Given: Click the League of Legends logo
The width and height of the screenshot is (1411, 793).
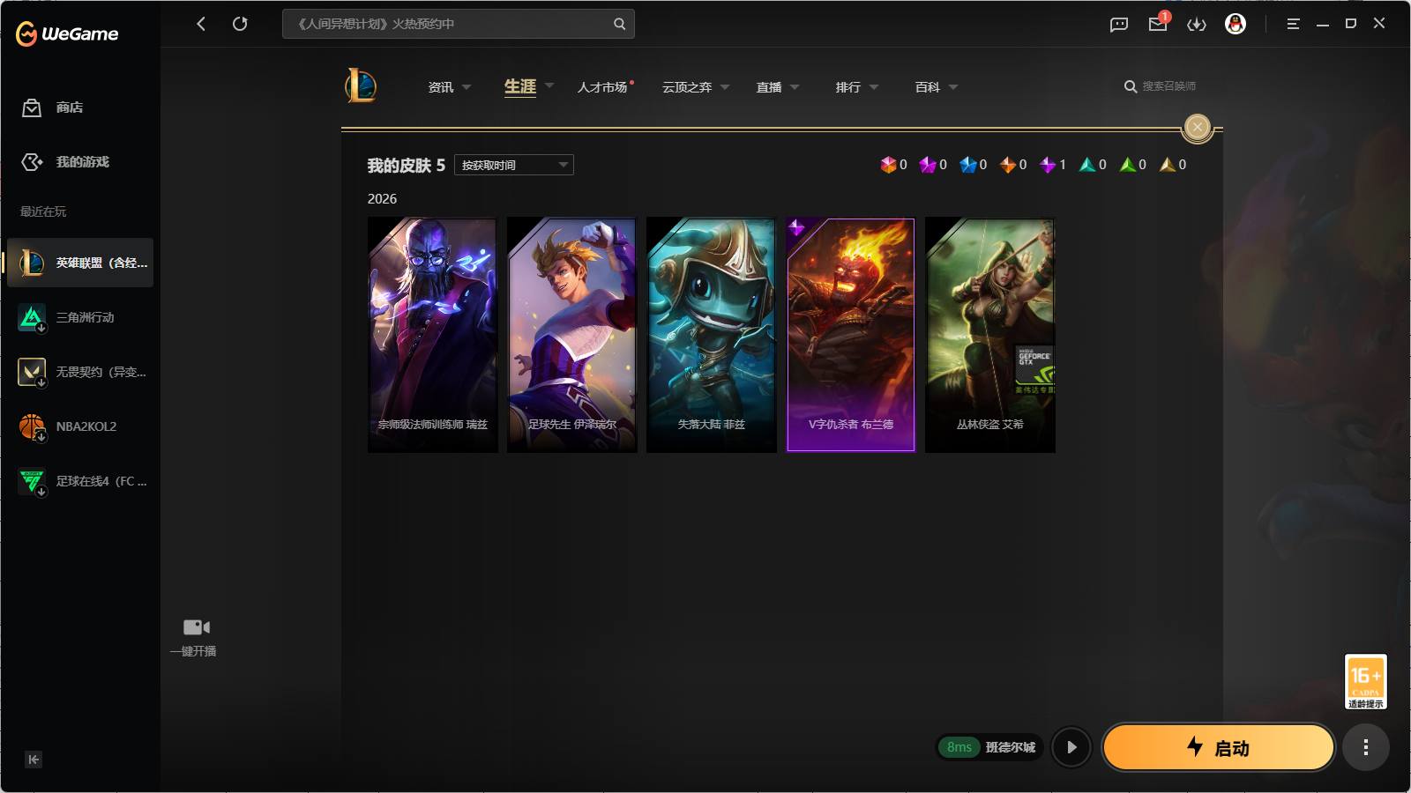Looking at the screenshot, I should [x=361, y=85].
